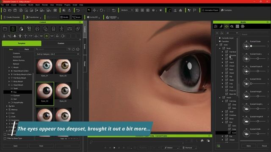The width and height of the screenshot is (271, 152).
Task: Select the Move tool icon
Action: (x=94, y=10)
